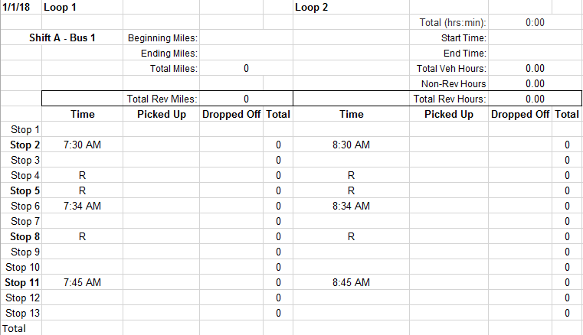
Task: Select the Non-Rev Hours value cell
Action: (x=535, y=84)
